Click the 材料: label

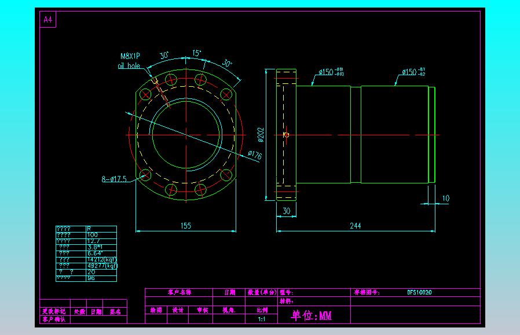coord(286,301)
